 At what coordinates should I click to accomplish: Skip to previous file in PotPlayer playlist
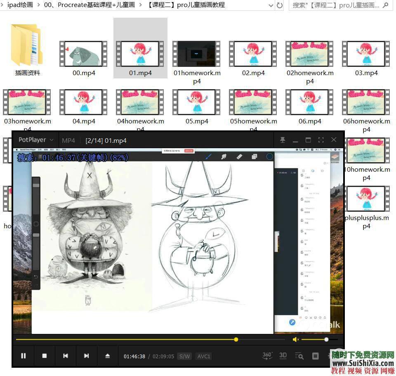(x=66, y=356)
